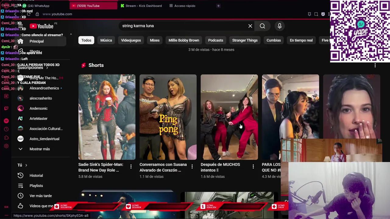This screenshot has width=390, height=219.
Task: Select the Música filter chip
Action: click(x=106, y=40)
